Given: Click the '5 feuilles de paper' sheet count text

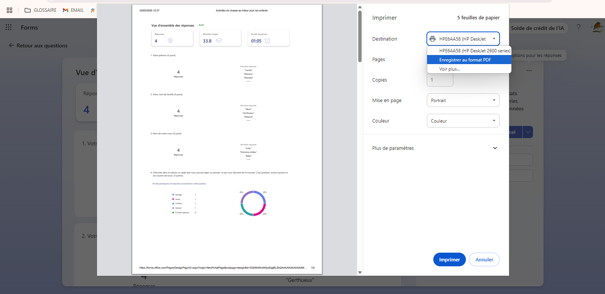Looking at the screenshot, I should [478, 17].
